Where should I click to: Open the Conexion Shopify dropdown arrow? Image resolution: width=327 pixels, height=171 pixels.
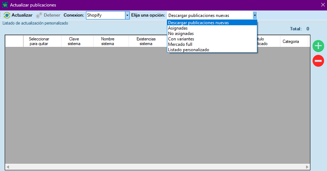(127, 15)
